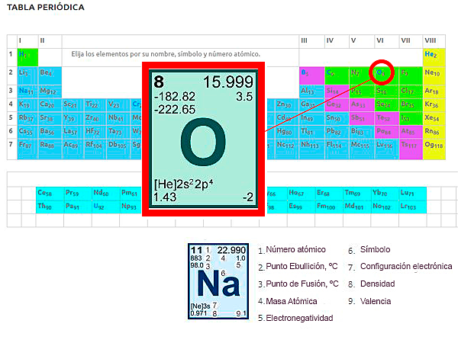Click the Barium Ba56 cell
Screen dimensions: 458x343
[x=50, y=132]
